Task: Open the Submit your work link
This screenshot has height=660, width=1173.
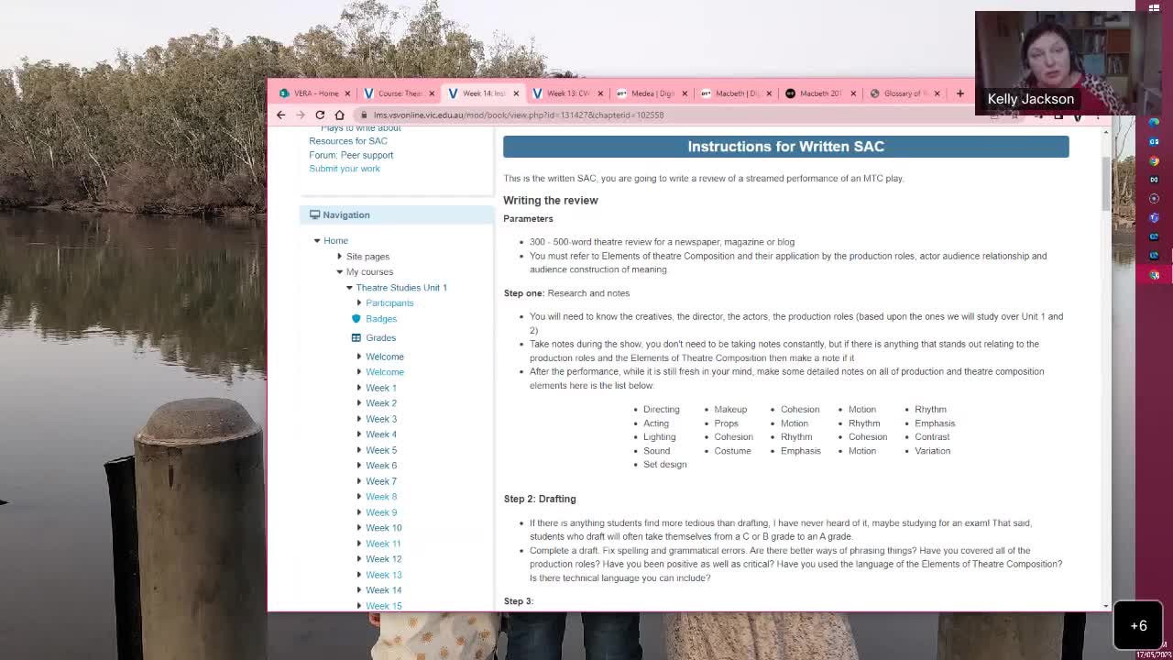Action: (x=344, y=168)
